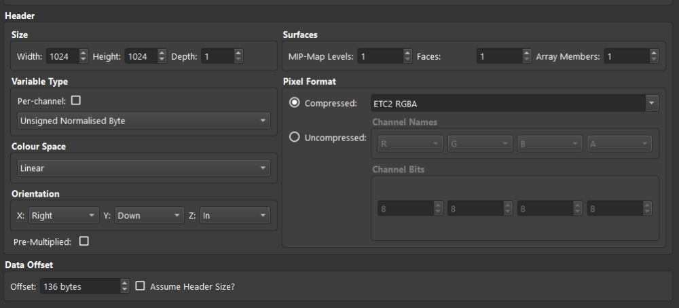Click the Width input field
The width and height of the screenshot is (679, 308).
[60, 57]
